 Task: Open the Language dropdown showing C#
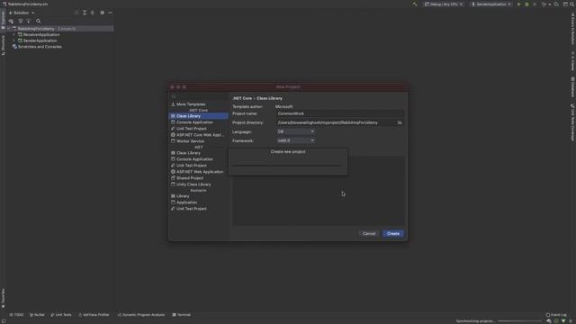[296, 131]
